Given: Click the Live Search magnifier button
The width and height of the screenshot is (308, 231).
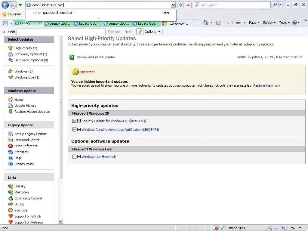Looking at the screenshot, I should [275, 5].
